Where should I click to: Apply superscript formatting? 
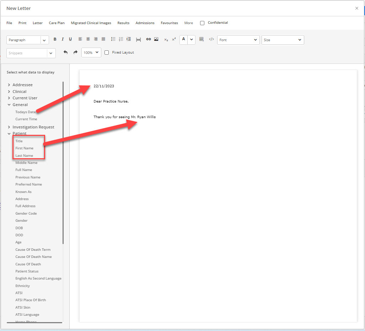click(174, 39)
